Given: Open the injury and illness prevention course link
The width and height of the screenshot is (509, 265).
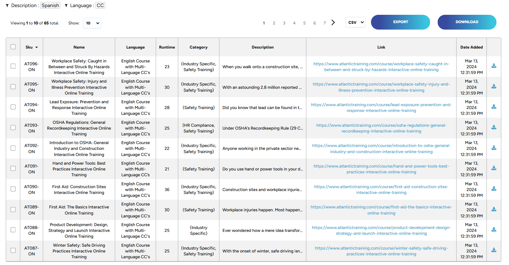Looking at the screenshot, I should click(381, 87).
